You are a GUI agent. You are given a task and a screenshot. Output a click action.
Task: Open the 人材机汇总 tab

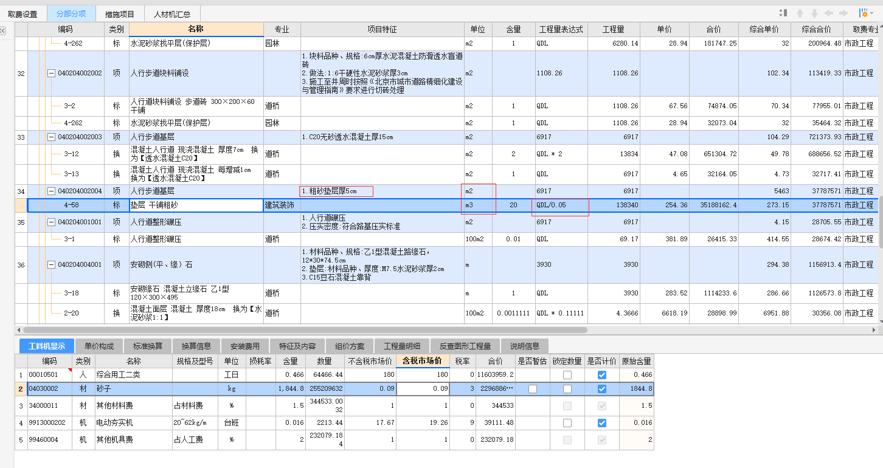(172, 14)
